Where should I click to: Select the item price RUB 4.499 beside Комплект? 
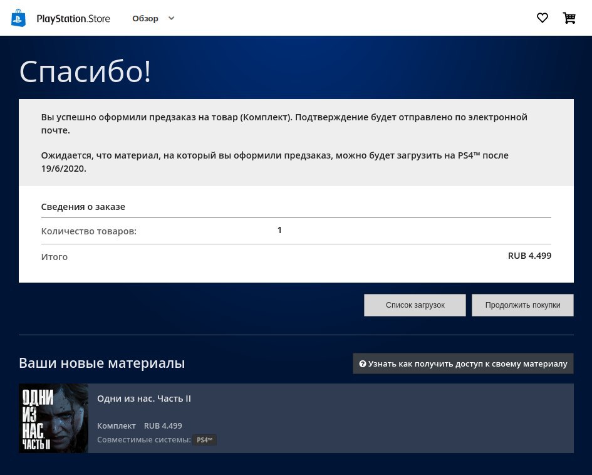163,426
